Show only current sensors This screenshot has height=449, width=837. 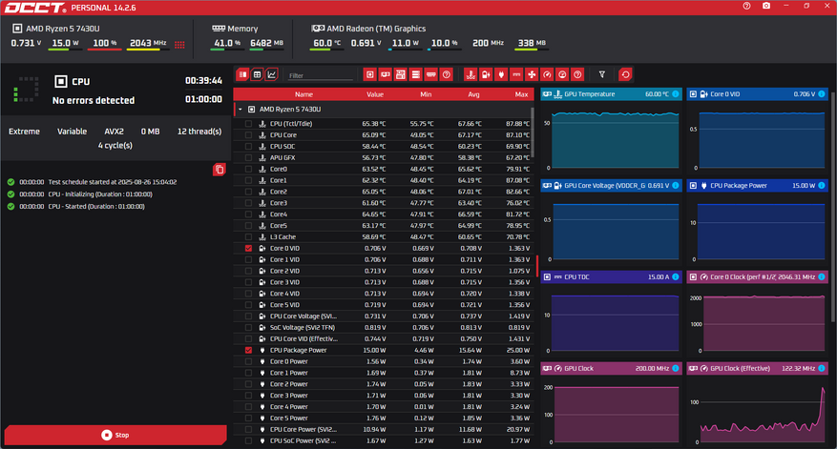pyautogui.click(x=516, y=74)
